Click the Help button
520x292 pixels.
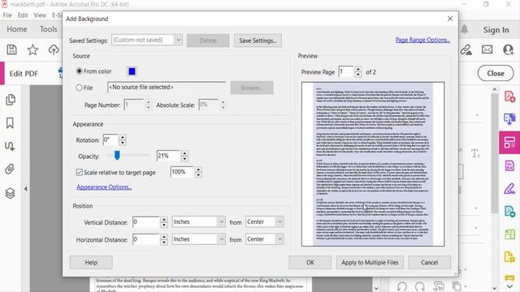tap(91, 262)
